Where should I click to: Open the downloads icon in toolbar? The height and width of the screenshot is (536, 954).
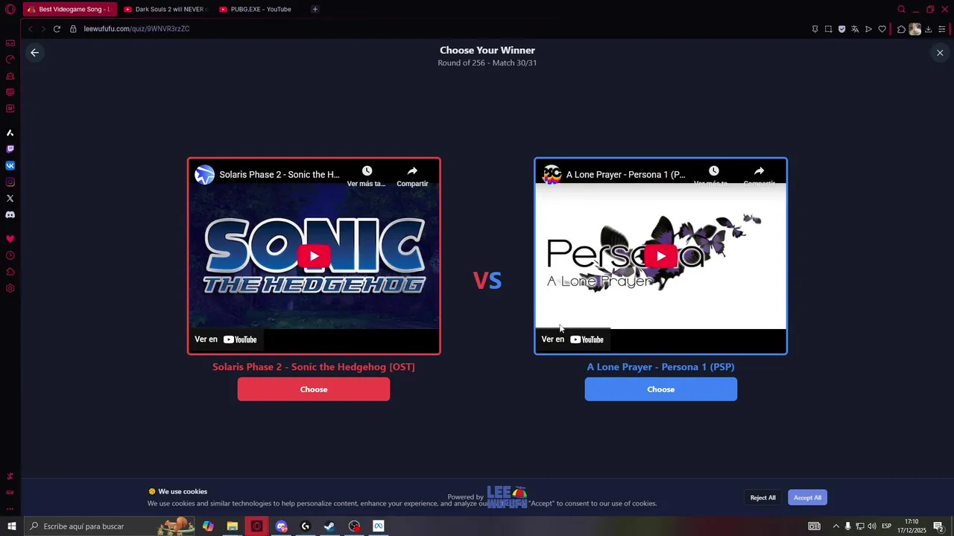pos(928,29)
